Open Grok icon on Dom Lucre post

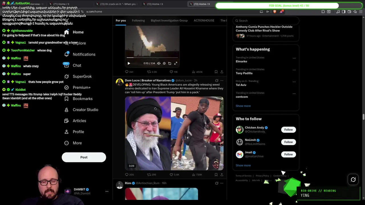point(217,81)
